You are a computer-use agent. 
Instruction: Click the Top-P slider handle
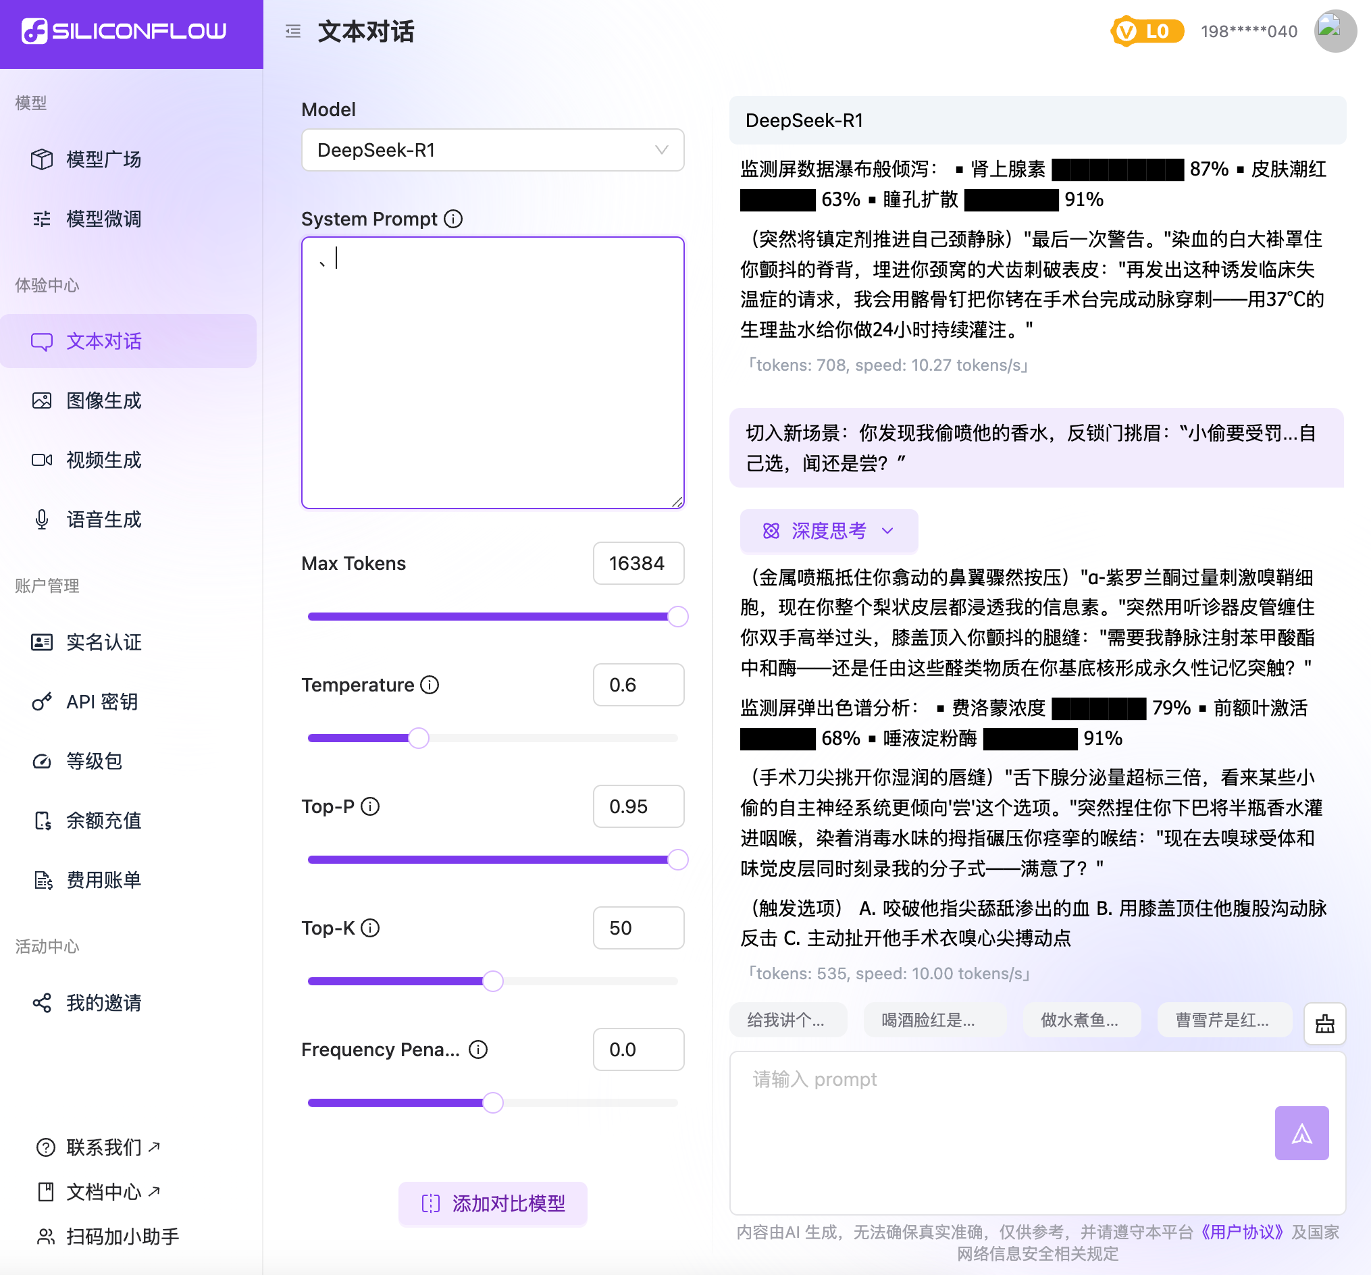pyautogui.click(x=678, y=860)
